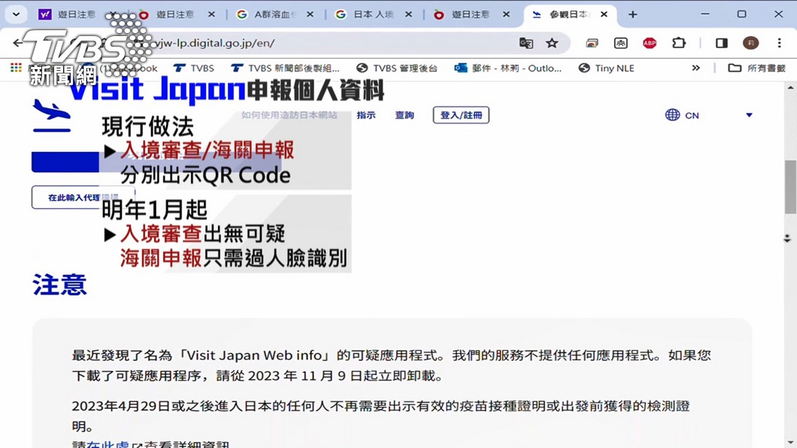The width and height of the screenshot is (797, 448).
Task: Maximize the browser window
Action: tap(741, 14)
